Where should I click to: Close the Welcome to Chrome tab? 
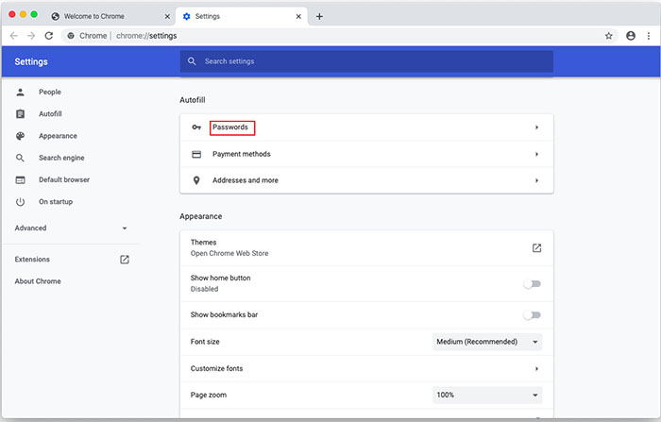[167, 16]
